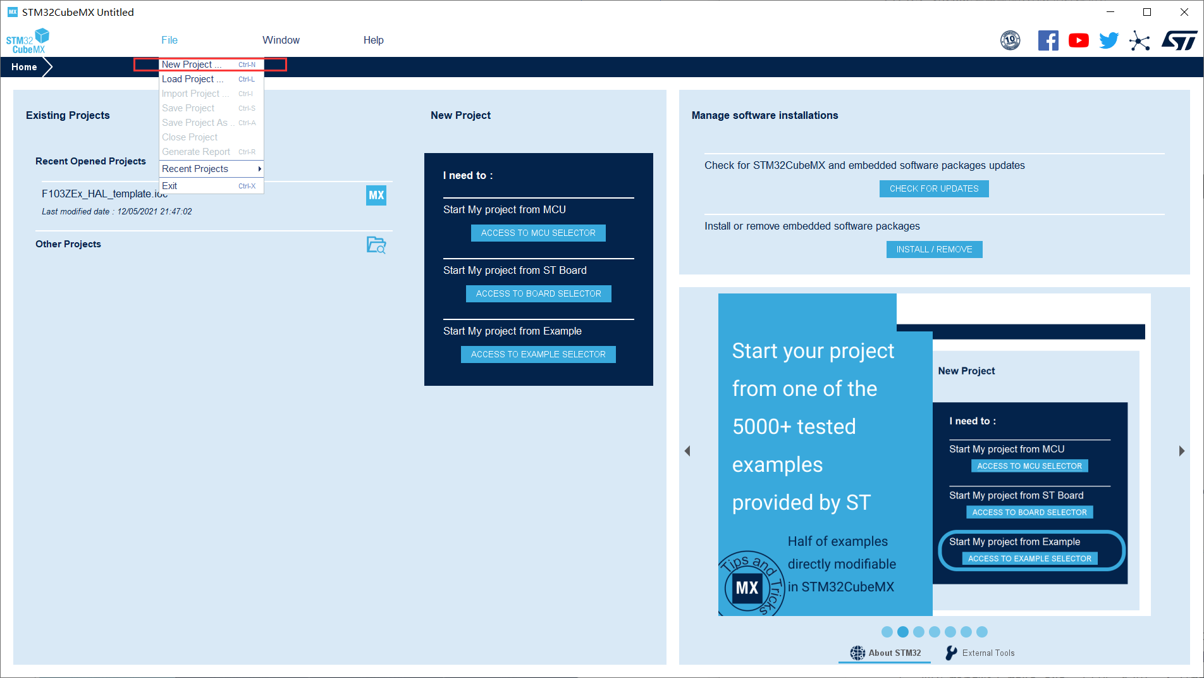Open the File menu
Image resolution: width=1204 pixels, height=678 pixels.
point(169,40)
